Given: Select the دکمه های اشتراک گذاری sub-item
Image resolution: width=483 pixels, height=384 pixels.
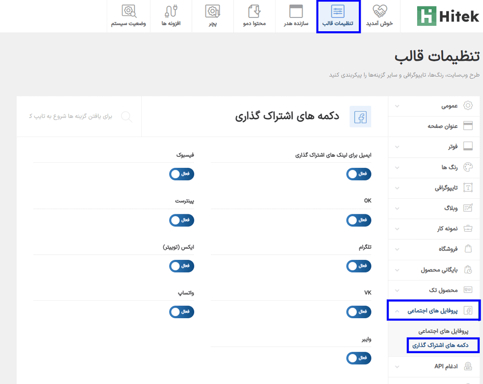Looking at the screenshot, I should pyautogui.click(x=441, y=345).
